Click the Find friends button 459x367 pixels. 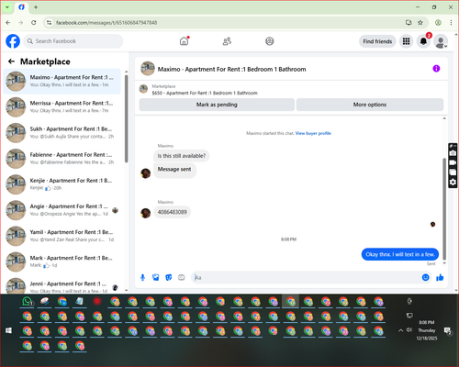[x=377, y=41]
